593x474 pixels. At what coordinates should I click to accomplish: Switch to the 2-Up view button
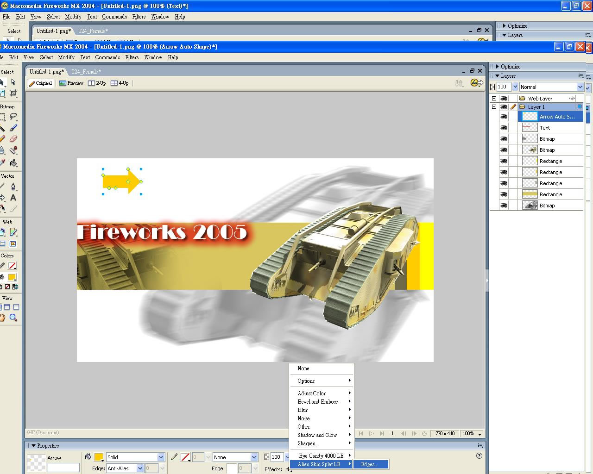[x=97, y=83]
